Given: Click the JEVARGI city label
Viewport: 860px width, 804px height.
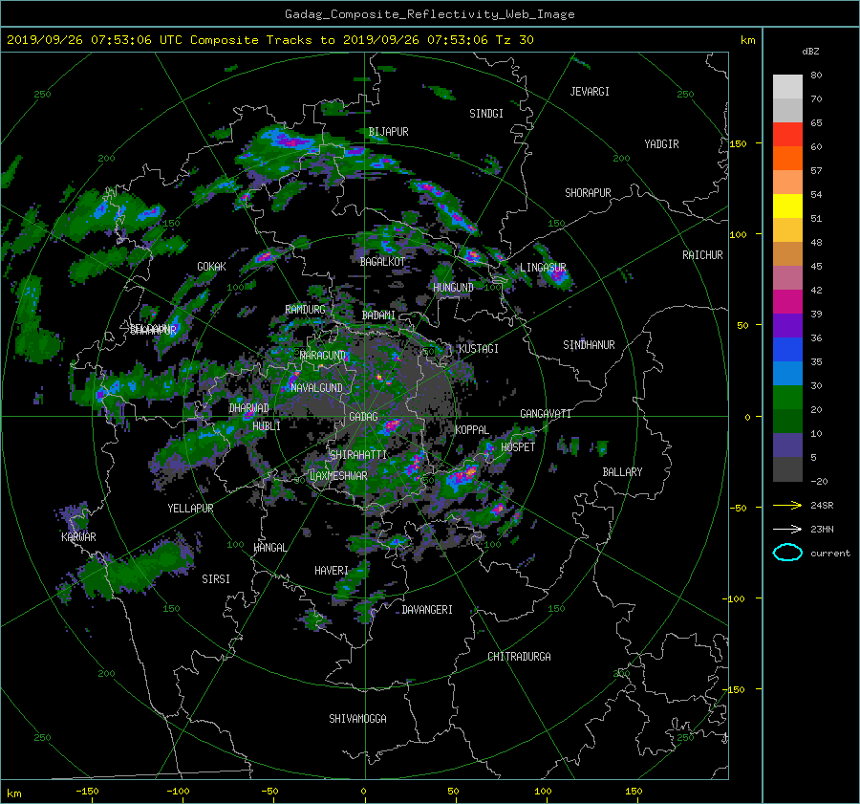Looking at the screenshot, I should (x=590, y=92).
